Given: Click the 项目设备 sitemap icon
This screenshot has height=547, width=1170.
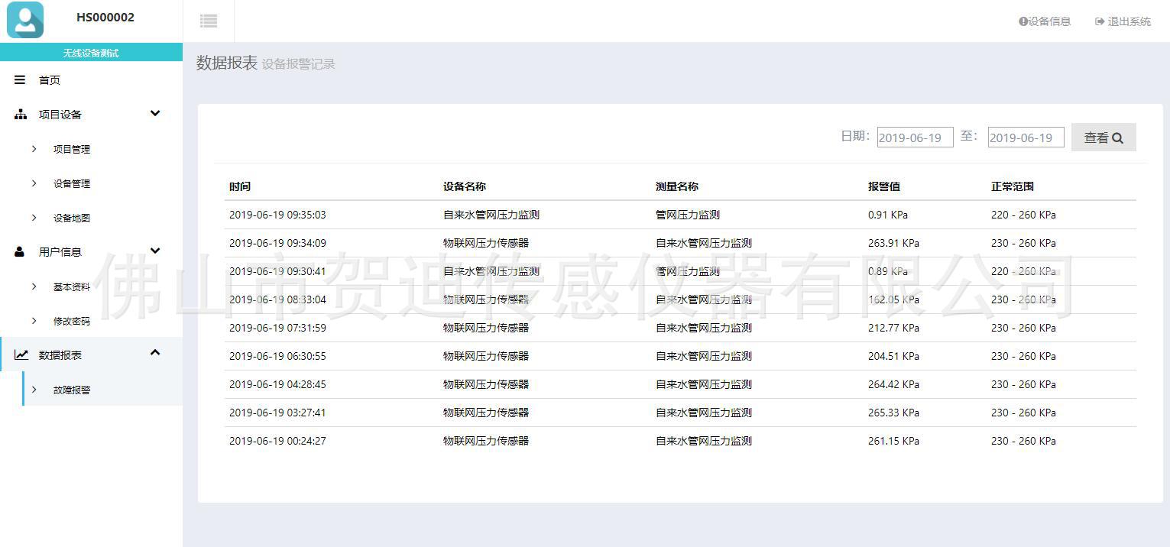Looking at the screenshot, I should click(x=20, y=115).
